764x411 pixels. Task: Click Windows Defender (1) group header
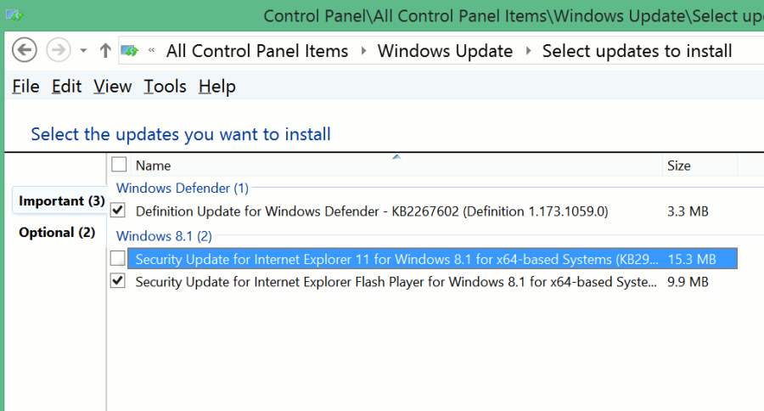click(x=182, y=188)
